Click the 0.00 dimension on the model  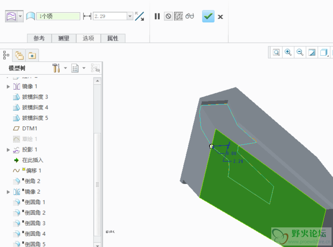pos(231,153)
